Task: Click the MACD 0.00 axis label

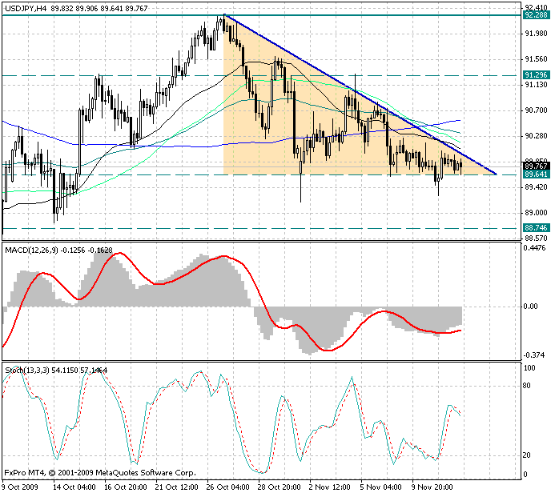Action: tap(531, 307)
